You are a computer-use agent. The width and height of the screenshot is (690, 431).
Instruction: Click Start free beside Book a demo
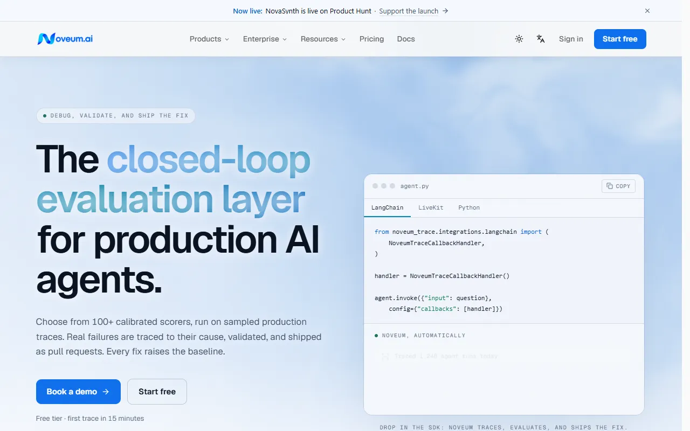coord(157,392)
